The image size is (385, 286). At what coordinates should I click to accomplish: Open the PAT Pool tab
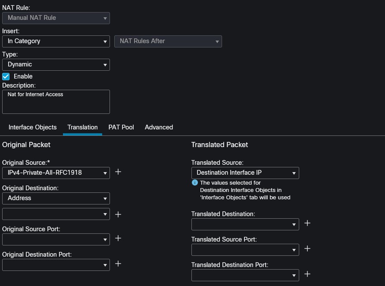pos(121,127)
